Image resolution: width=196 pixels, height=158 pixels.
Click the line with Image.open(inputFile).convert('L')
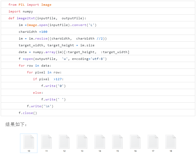click(x=98, y=25)
